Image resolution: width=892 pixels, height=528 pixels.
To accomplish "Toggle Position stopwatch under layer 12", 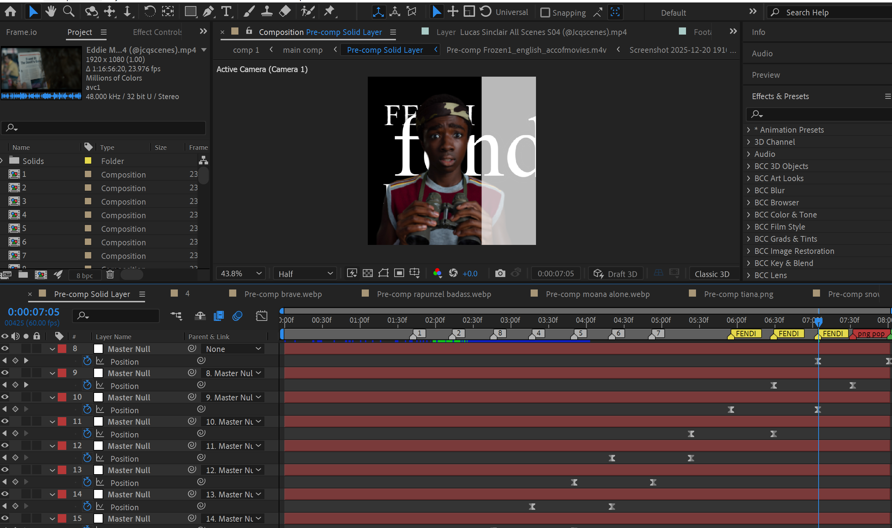I will click(87, 458).
